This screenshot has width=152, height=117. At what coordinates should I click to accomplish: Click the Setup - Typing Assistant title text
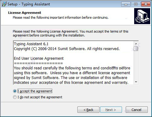coord(29,4)
